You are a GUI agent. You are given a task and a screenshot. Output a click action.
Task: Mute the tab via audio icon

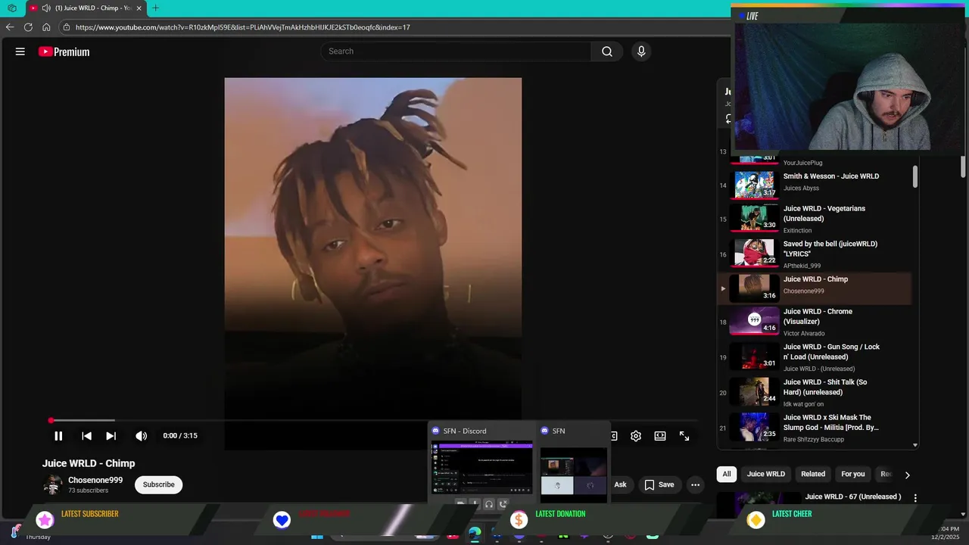[46, 8]
